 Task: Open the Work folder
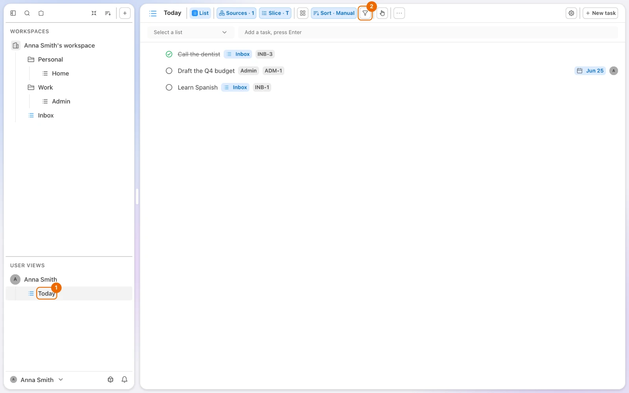45,87
